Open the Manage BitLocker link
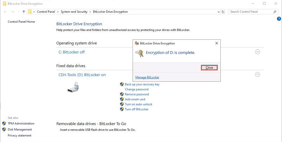This screenshot has height=142, width=282. (147, 77)
